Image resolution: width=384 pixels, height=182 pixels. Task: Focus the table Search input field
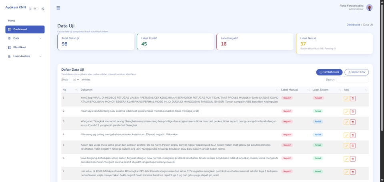click(352, 80)
